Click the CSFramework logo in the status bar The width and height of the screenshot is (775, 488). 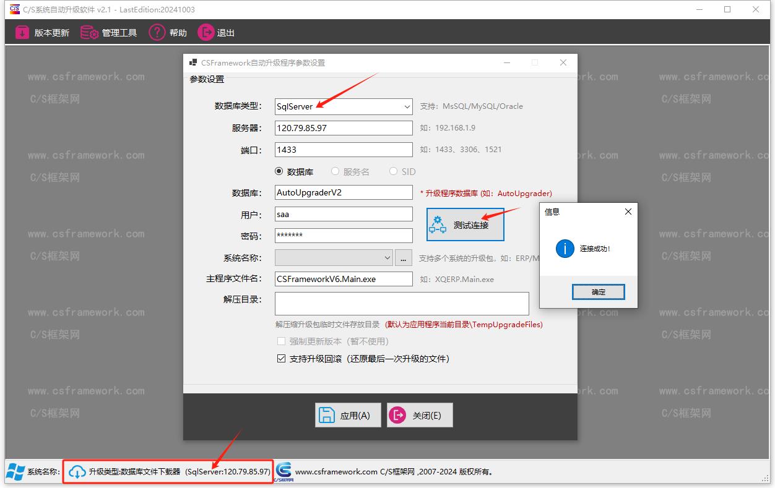284,471
